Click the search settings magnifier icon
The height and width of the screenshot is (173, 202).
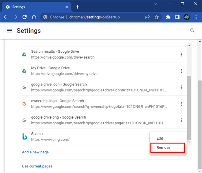coord(192,30)
